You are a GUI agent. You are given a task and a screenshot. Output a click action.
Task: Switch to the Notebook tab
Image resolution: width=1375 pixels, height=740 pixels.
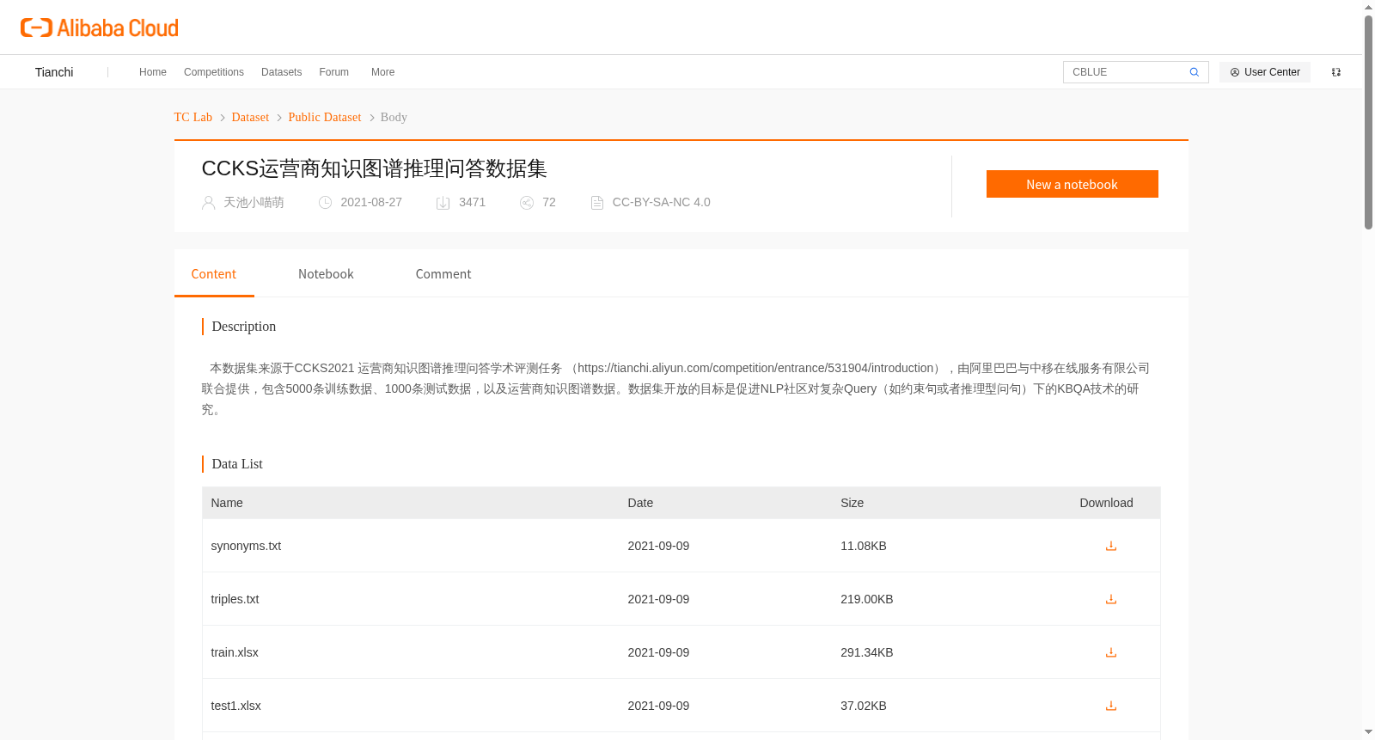coord(326,274)
